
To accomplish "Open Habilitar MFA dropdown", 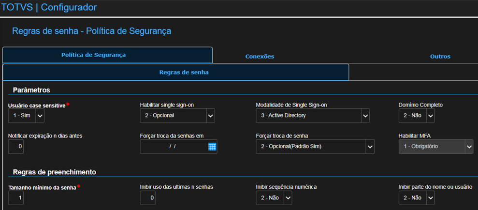I will coord(469,146).
